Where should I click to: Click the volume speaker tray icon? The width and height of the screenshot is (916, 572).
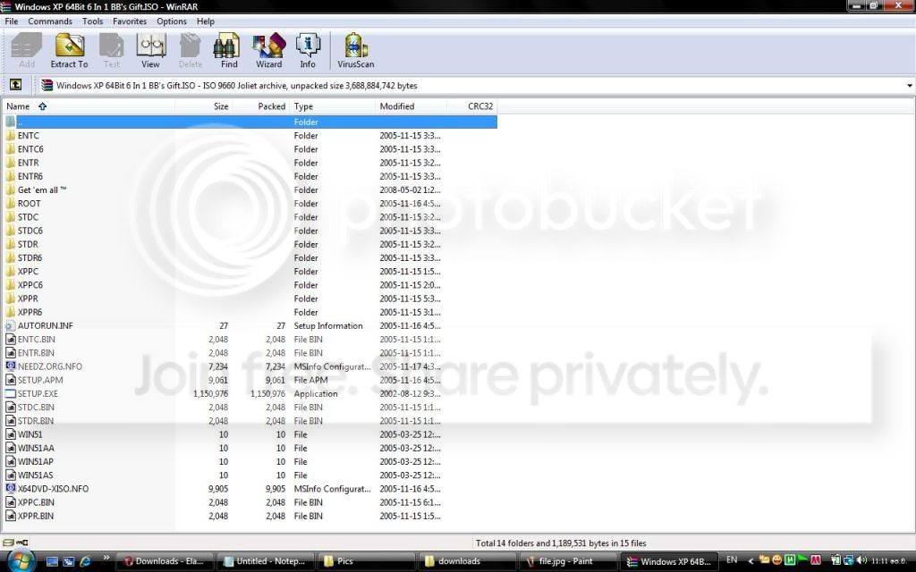862,560
